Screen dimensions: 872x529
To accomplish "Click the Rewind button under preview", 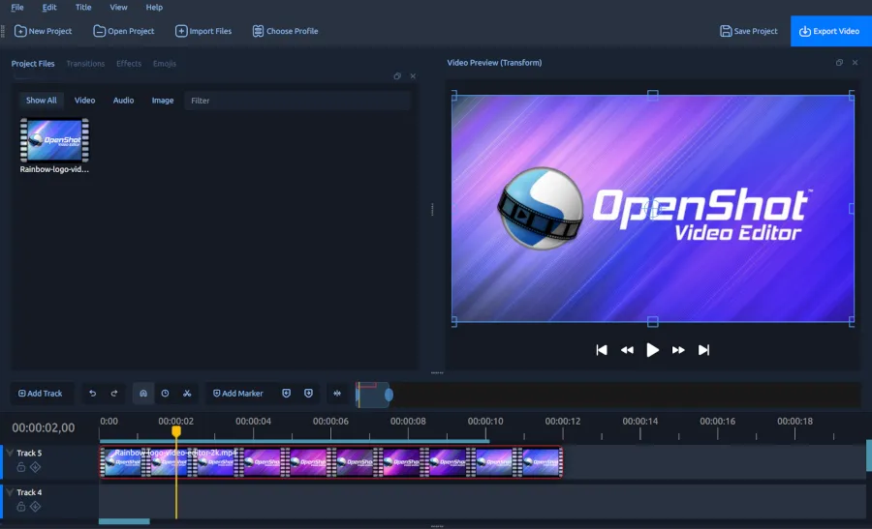I will (627, 350).
